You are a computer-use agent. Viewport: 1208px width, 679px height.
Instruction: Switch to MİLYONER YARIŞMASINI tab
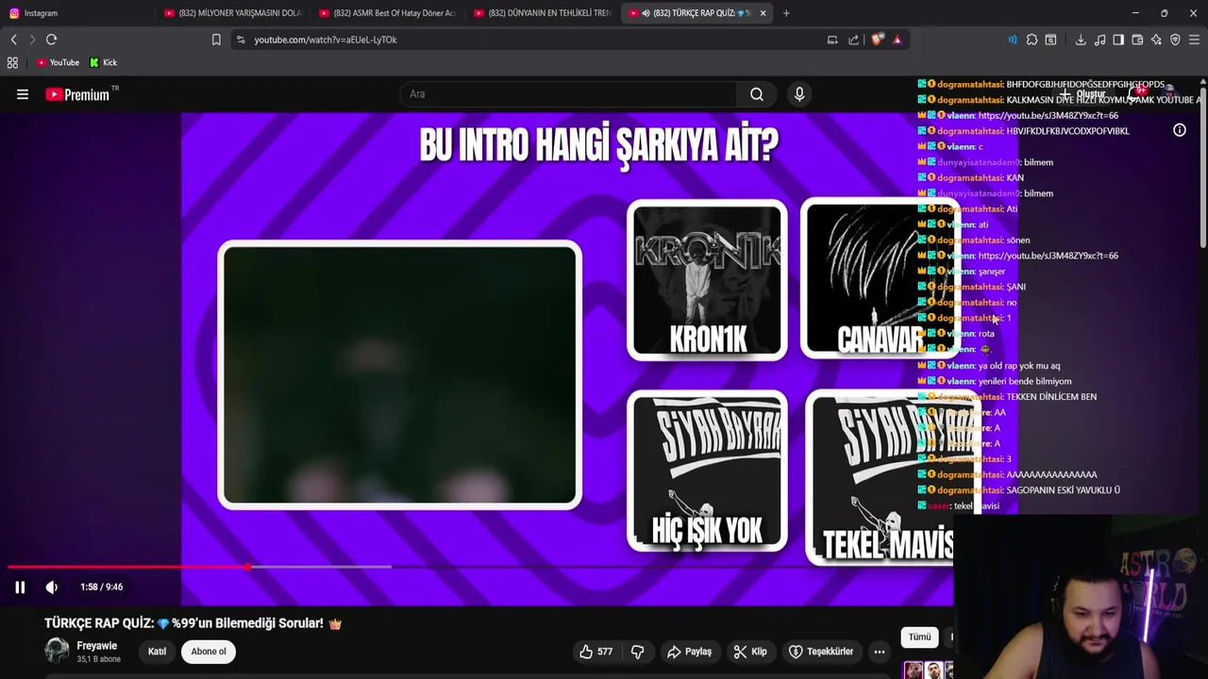click(232, 13)
